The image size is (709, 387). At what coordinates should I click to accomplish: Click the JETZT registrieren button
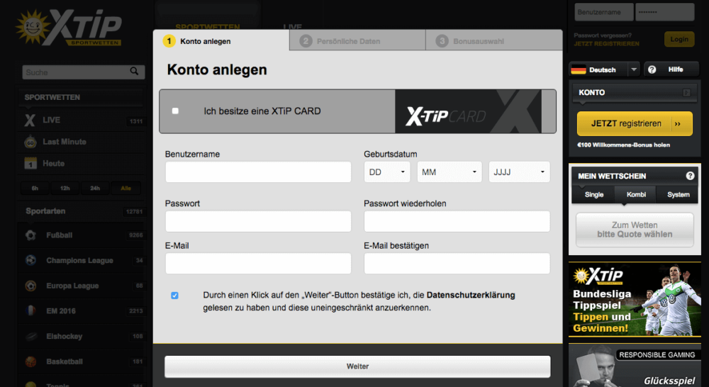coord(635,123)
